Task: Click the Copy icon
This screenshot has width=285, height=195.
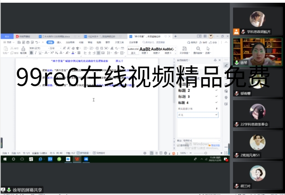Action: [x=12, y=53]
